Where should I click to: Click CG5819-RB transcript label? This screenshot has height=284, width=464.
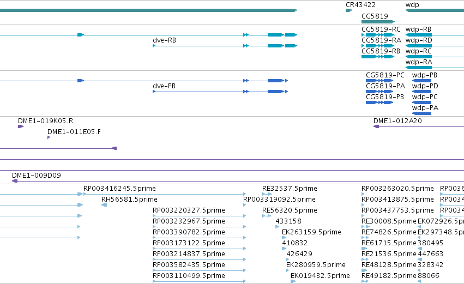pyautogui.click(x=381, y=51)
